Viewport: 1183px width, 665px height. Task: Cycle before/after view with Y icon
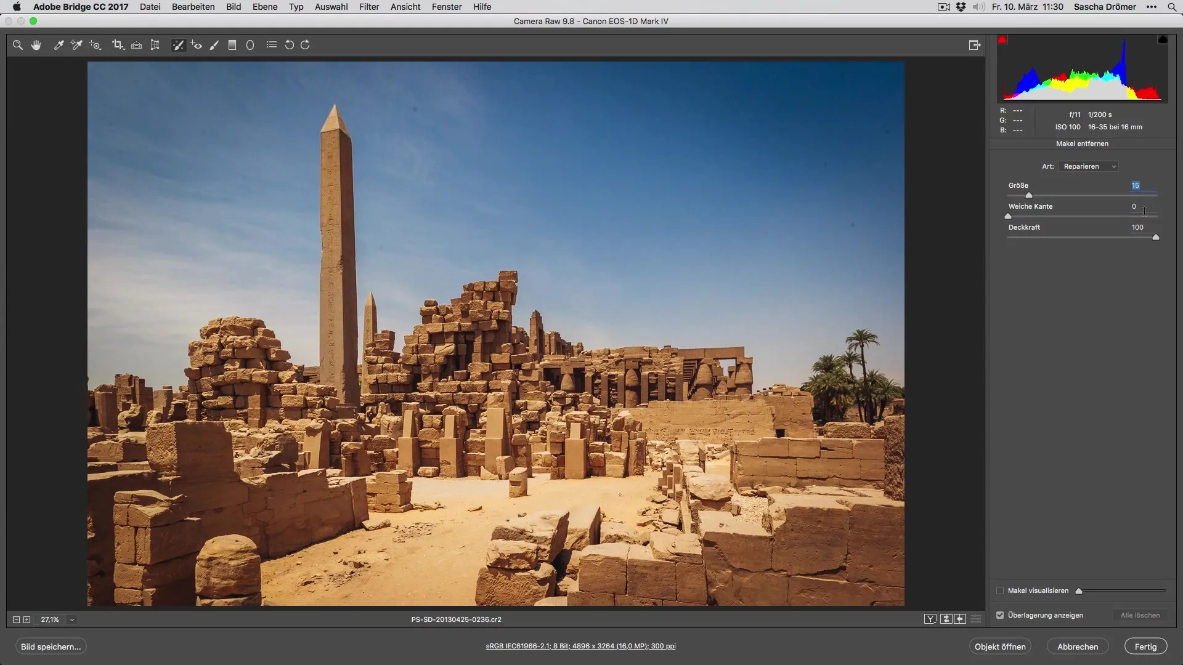coord(930,619)
